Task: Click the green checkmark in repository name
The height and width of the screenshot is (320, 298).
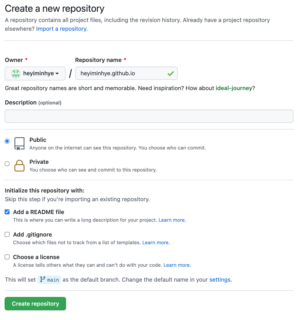Action: (x=171, y=74)
